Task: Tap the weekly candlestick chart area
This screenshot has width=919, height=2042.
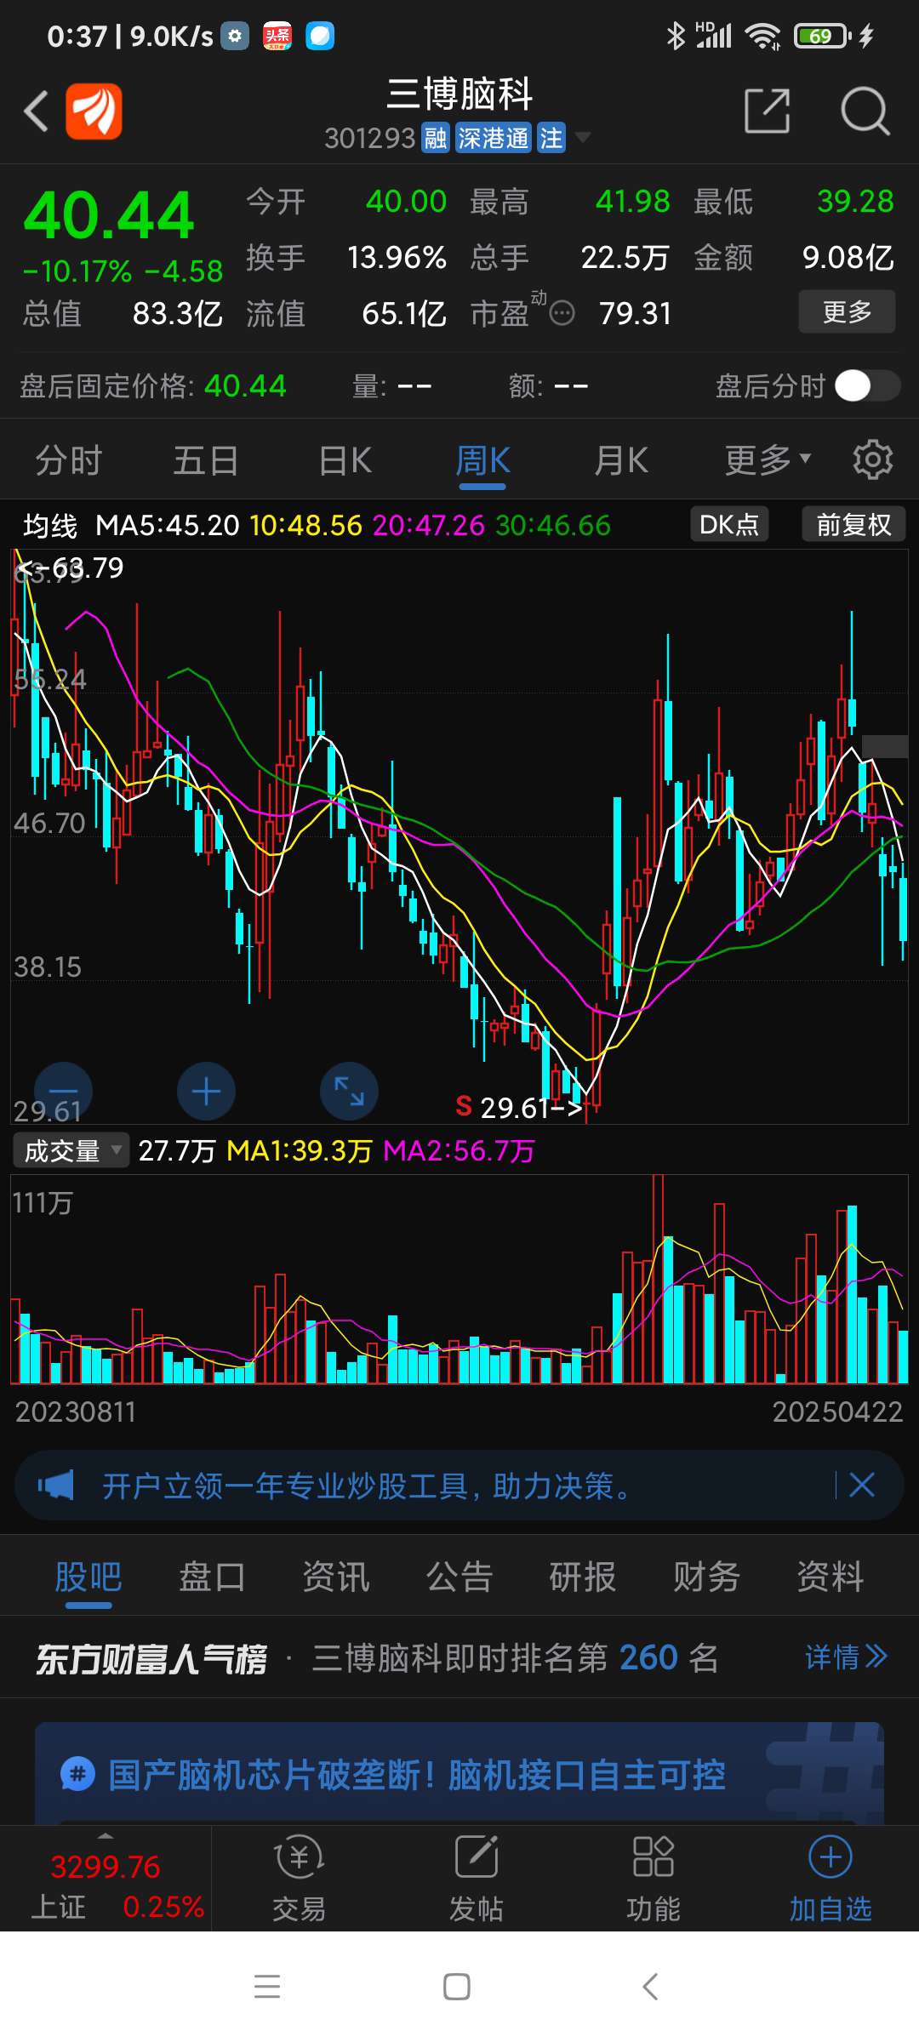Action: pos(459,836)
